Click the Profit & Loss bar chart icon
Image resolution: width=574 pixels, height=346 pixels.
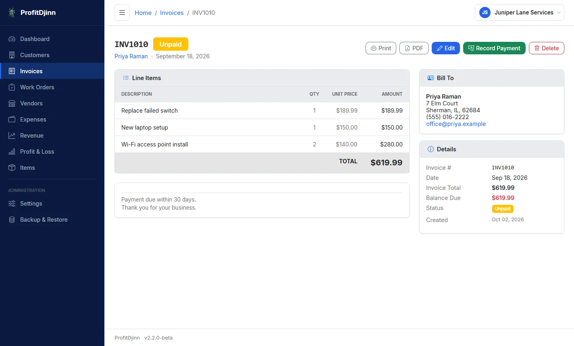[12, 152]
